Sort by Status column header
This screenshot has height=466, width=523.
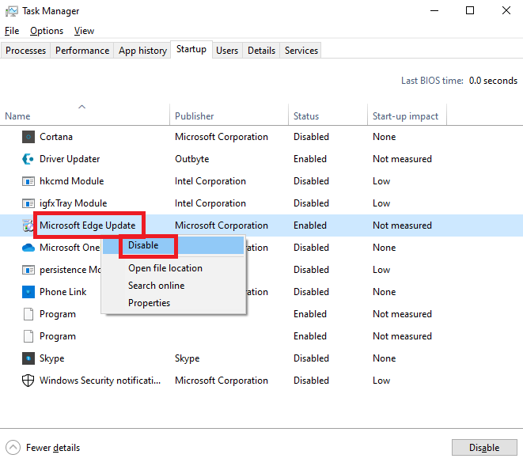coord(306,116)
